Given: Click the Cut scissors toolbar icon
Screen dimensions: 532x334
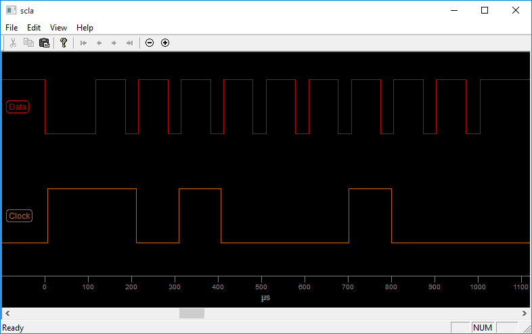Looking at the screenshot, I should (x=13, y=43).
